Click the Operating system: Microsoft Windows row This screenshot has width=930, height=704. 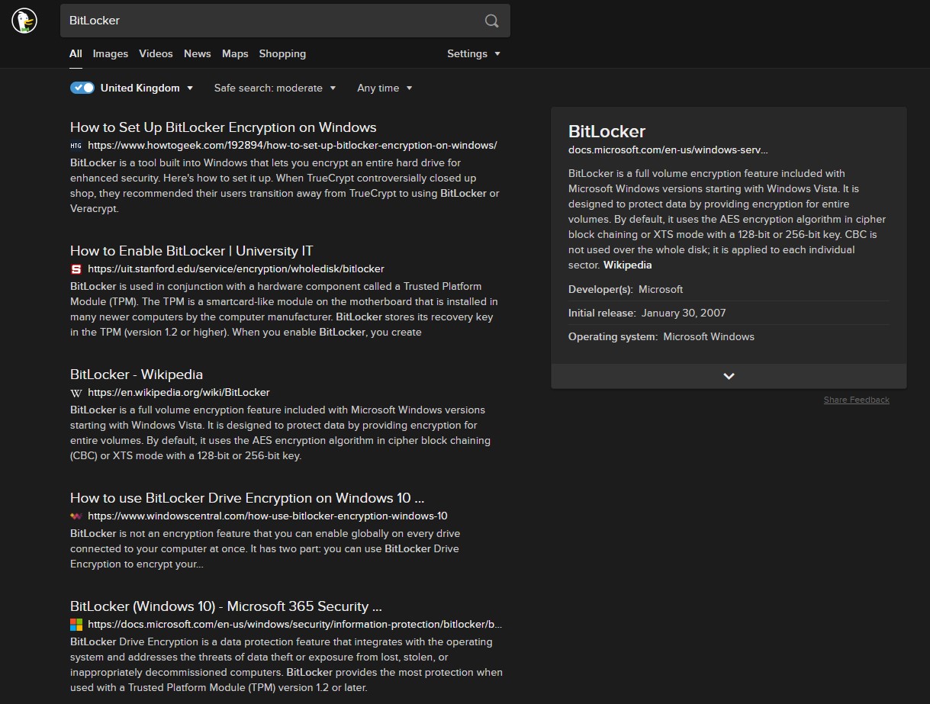[x=729, y=336]
